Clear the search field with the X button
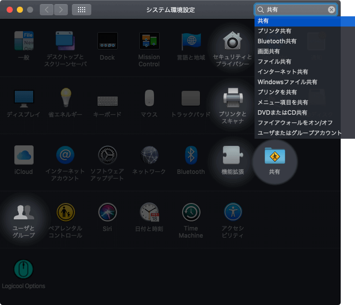 [x=332, y=10]
